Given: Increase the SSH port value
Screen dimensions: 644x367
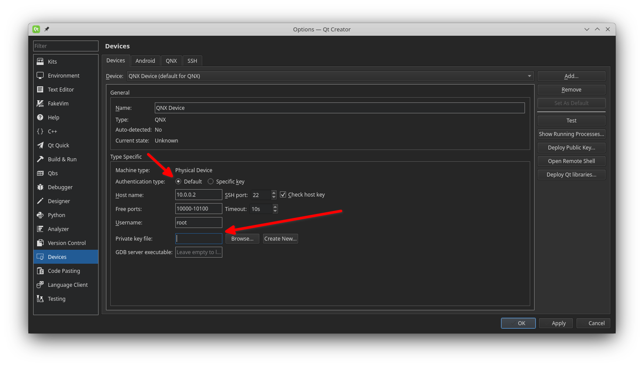Looking at the screenshot, I should [x=274, y=193].
